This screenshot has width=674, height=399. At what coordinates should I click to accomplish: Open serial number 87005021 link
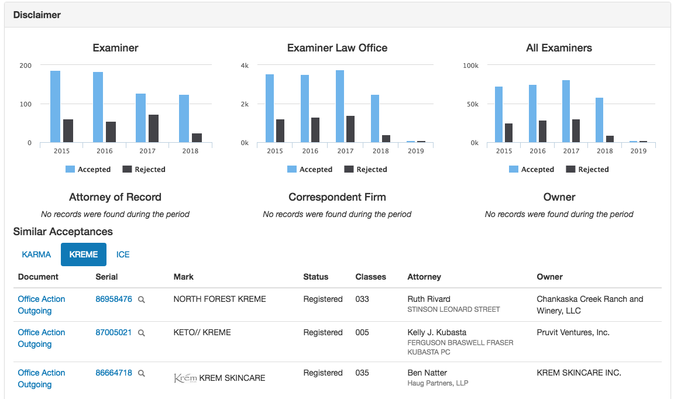[114, 332]
